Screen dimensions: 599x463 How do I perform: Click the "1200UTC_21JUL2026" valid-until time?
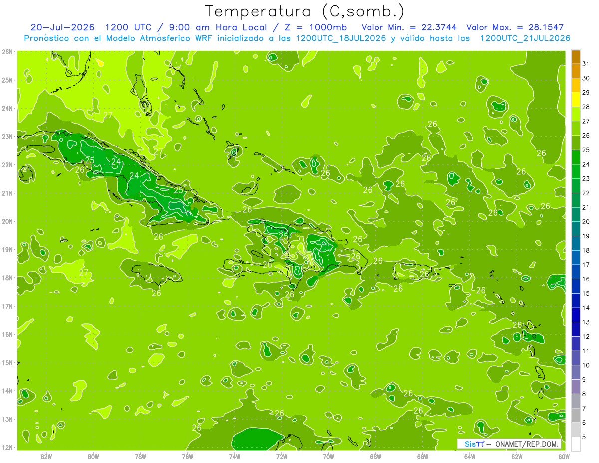(525, 38)
